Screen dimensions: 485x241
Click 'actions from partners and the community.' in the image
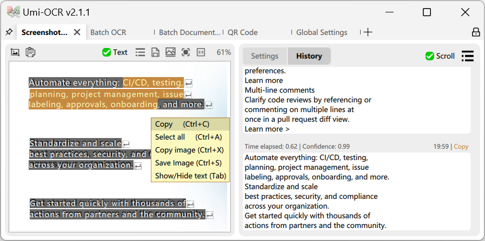point(117,214)
